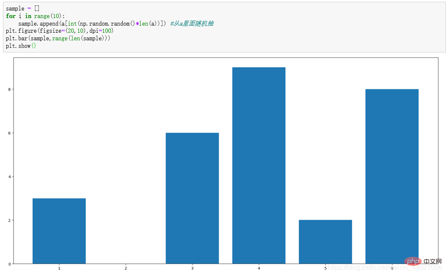The width and height of the screenshot is (446, 275).
Task: Click the x-axis tick label 2
Action: tap(125, 268)
